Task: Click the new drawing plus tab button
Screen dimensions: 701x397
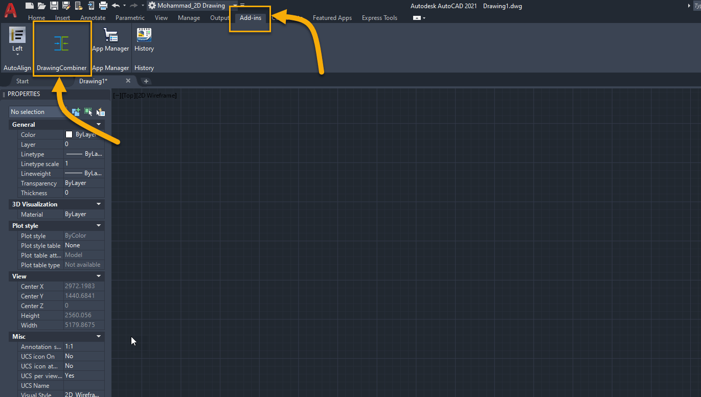Action: pos(146,81)
